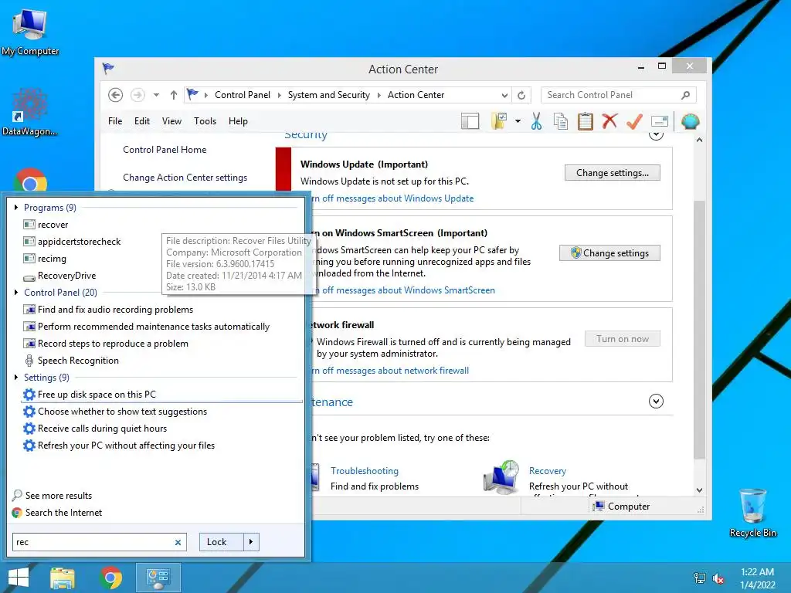Click the orange checkmark toolbar icon
Screen dimensions: 791x593
point(634,121)
